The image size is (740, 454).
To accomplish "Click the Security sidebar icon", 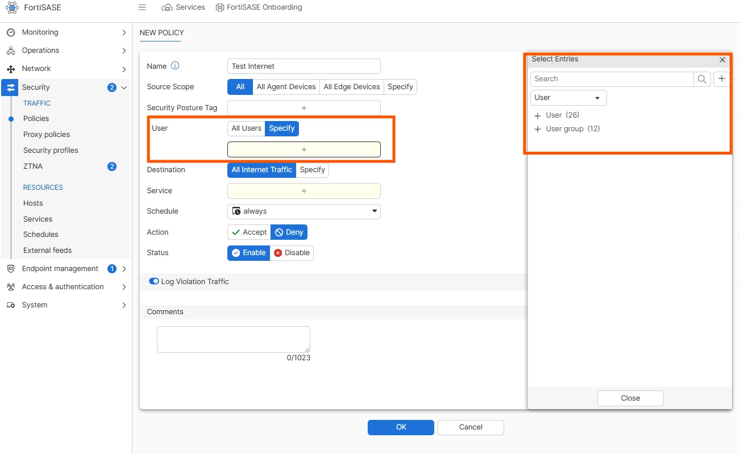I will pyautogui.click(x=10, y=88).
